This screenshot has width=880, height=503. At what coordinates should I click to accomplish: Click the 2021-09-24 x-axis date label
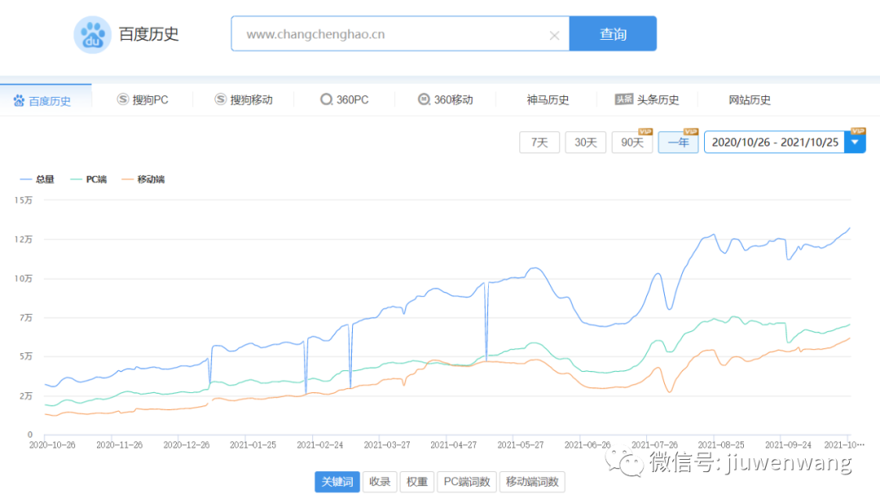click(x=789, y=444)
